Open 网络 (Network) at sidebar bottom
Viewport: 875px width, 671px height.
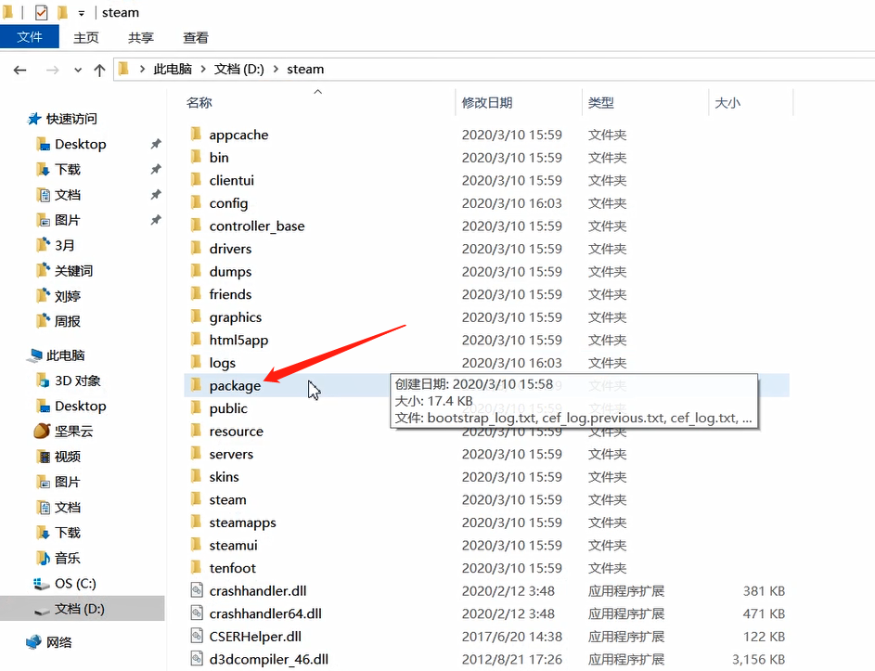coord(58,640)
